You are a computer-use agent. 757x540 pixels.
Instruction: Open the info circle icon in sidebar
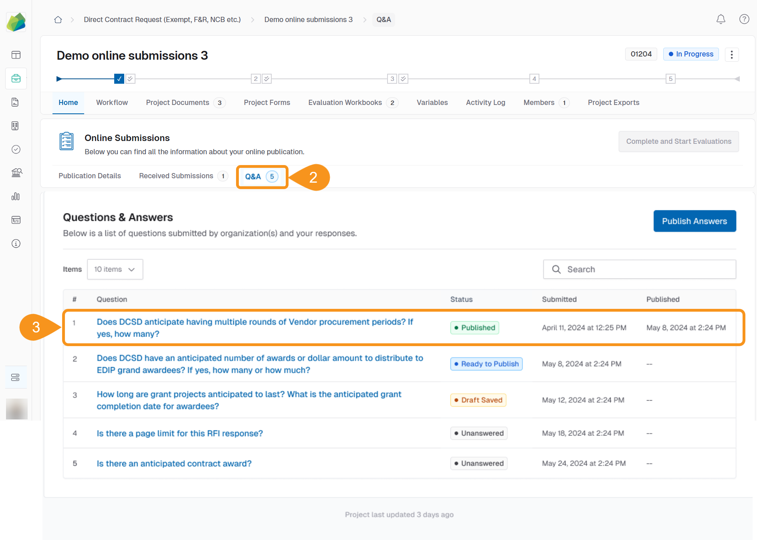(x=16, y=244)
